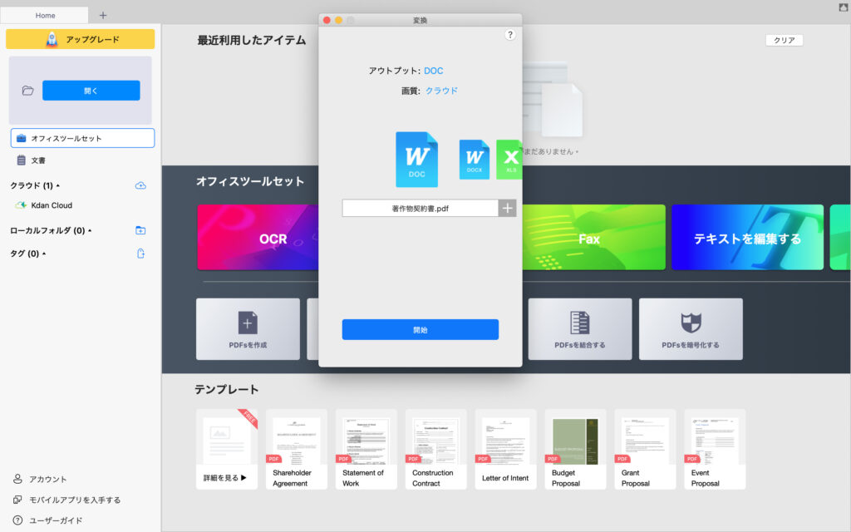Open the Construction Contract template

click(x=435, y=450)
